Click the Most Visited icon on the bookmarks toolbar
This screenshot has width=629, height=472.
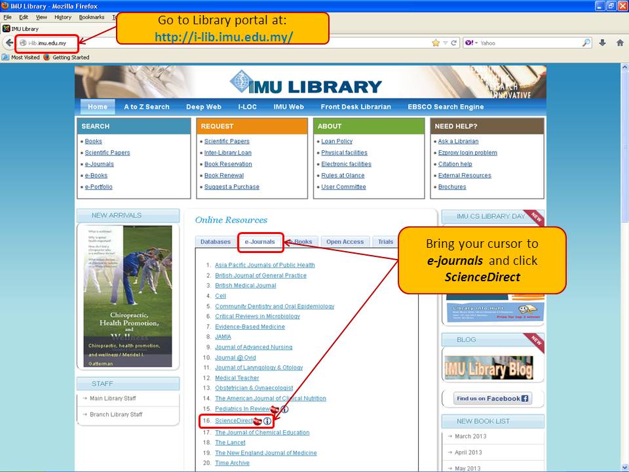tap(5, 57)
